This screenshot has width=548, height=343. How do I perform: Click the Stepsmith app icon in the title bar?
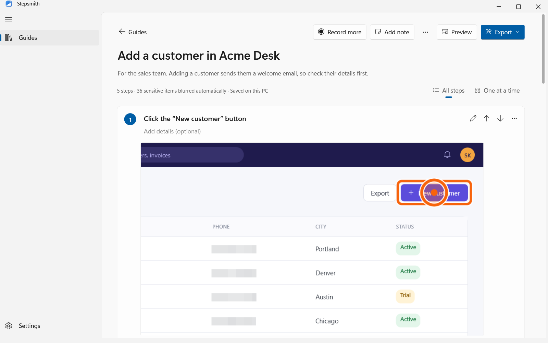tap(9, 4)
